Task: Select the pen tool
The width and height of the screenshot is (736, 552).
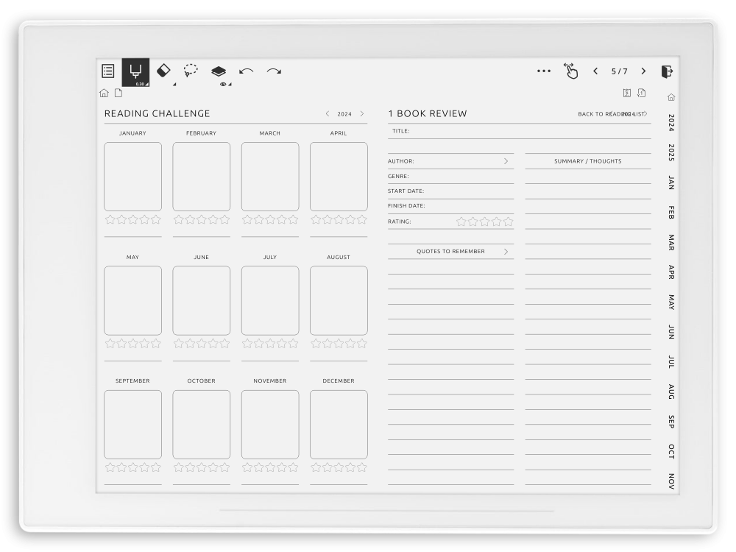Action: [135, 72]
